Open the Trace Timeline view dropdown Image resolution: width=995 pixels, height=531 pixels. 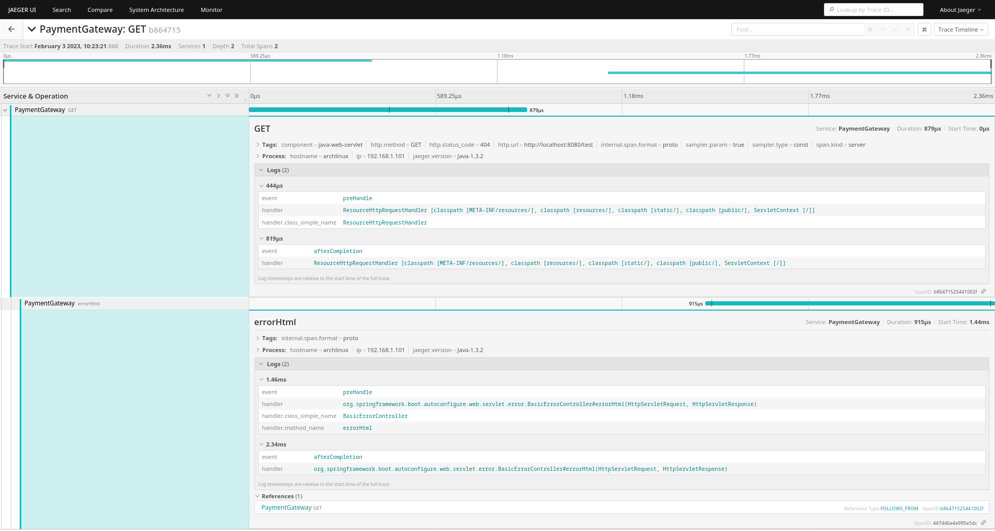pyautogui.click(x=961, y=30)
